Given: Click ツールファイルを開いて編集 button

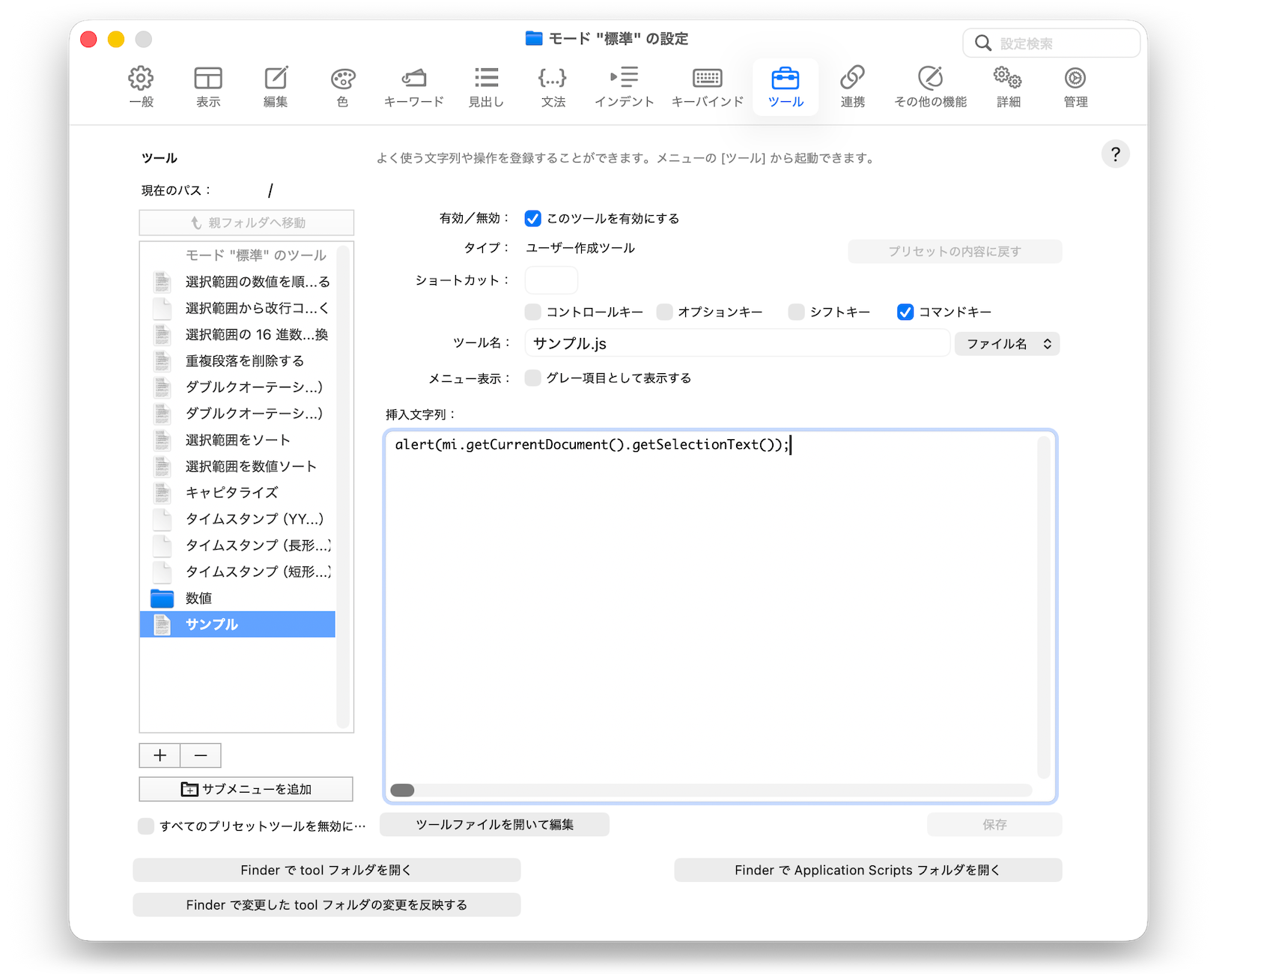Looking at the screenshot, I should 494,825.
